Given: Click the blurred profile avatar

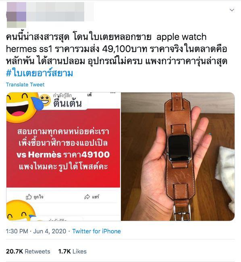Looking at the screenshot, I should 17,15.
